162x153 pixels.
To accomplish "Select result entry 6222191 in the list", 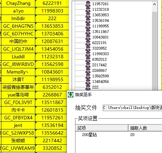I will pyautogui.click(x=99, y=43).
